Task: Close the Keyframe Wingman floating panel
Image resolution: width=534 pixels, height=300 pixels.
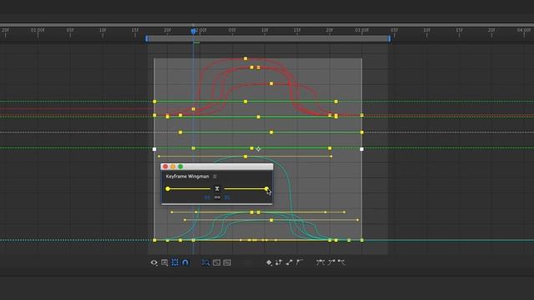Action: click(165, 167)
